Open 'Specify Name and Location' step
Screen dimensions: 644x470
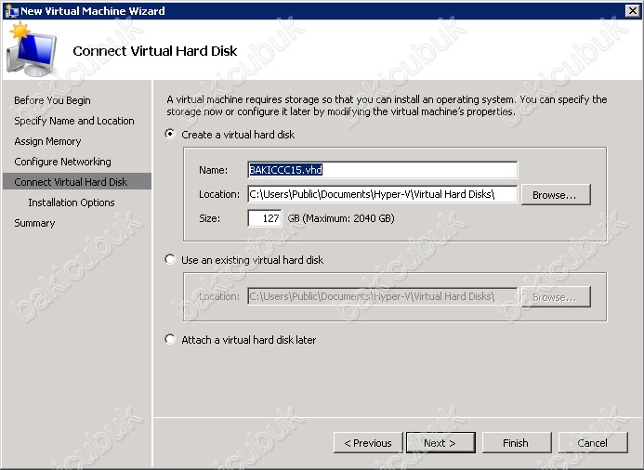tap(74, 121)
